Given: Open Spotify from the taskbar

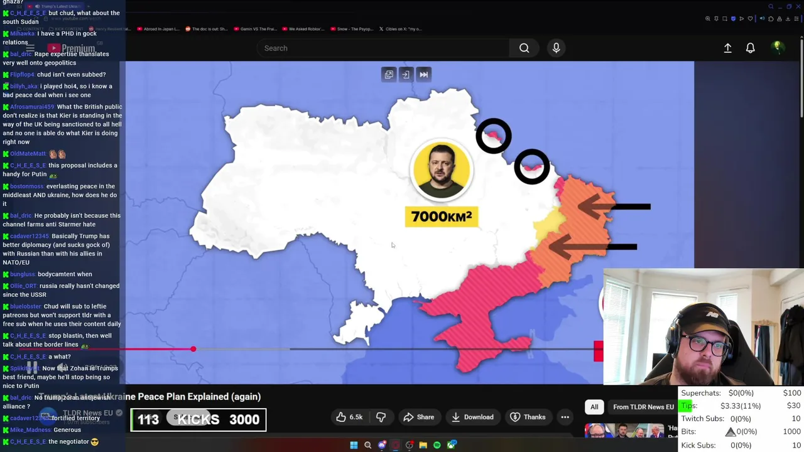Looking at the screenshot, I should click(x=437, y=445).
